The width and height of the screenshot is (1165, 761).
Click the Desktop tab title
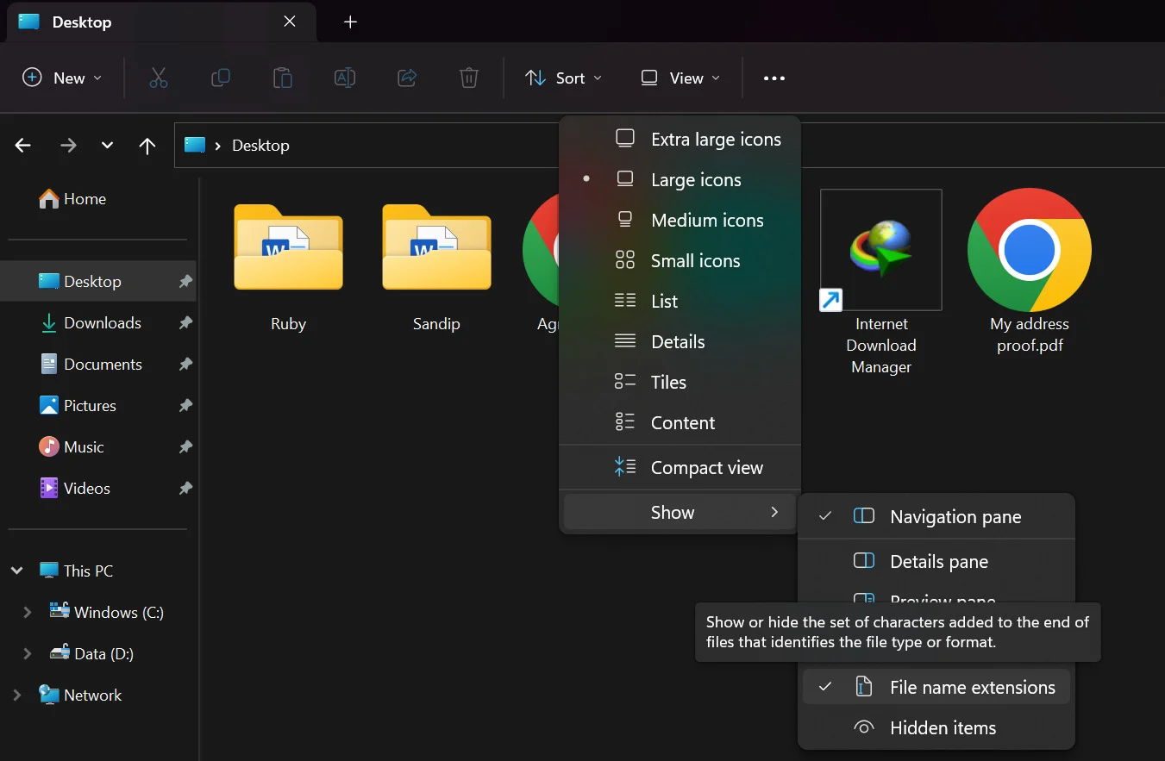pos(82,22)
